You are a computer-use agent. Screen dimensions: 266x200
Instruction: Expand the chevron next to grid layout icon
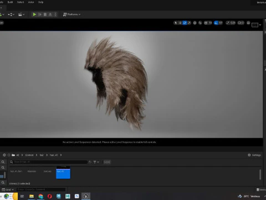[x=260, y=25]
